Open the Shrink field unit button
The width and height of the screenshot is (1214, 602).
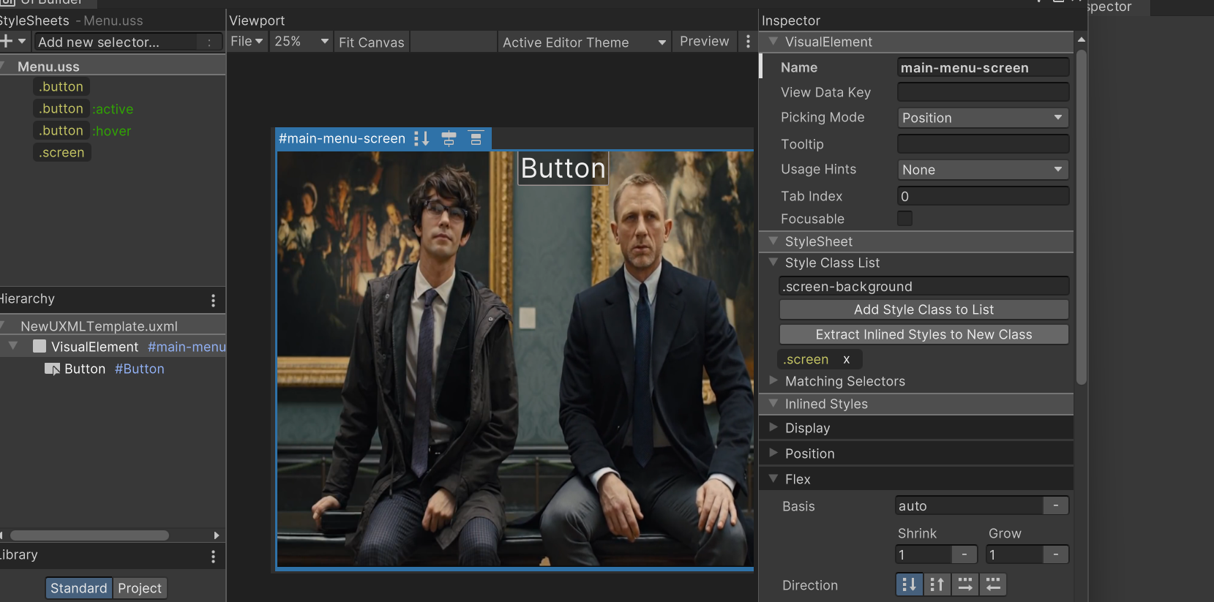pyautogui.click(x=964, y=554)
